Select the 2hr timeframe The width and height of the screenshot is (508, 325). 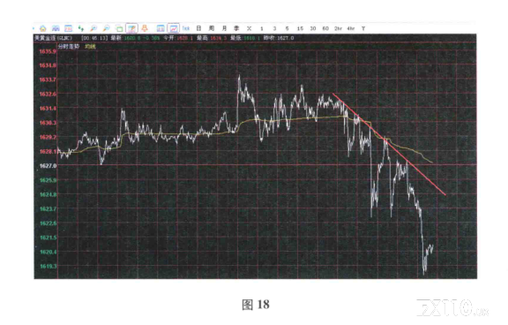[339, 28]
